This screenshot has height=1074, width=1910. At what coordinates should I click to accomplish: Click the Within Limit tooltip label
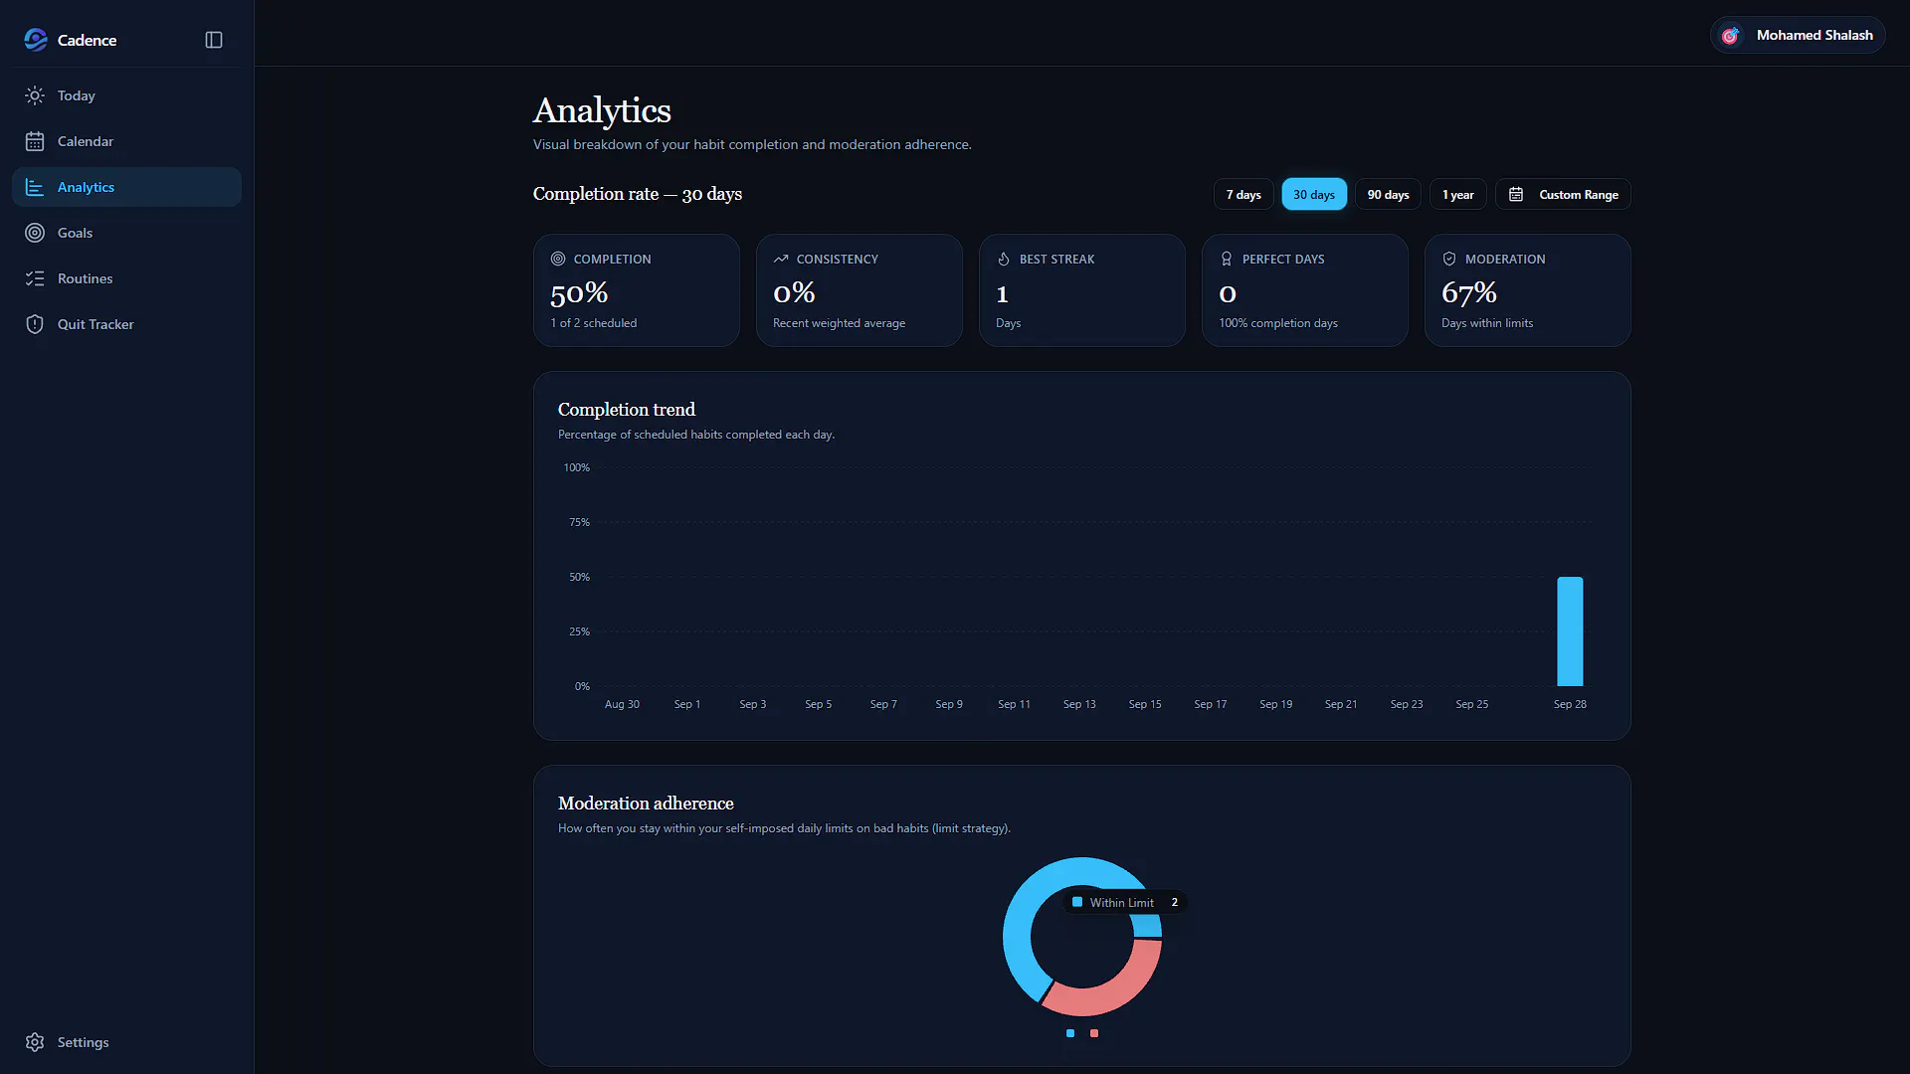coord(1121,903)
